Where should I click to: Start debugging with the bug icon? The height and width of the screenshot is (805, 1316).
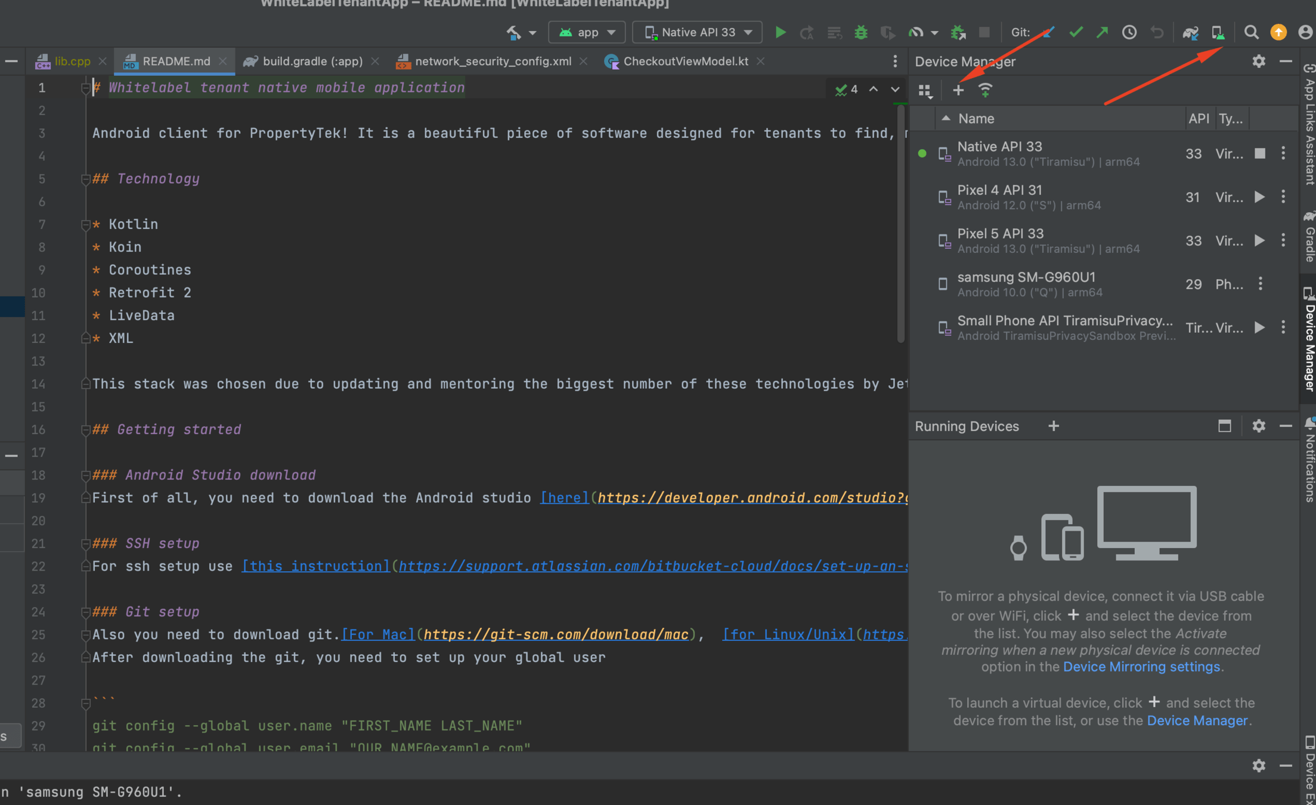tap(860, 32)
